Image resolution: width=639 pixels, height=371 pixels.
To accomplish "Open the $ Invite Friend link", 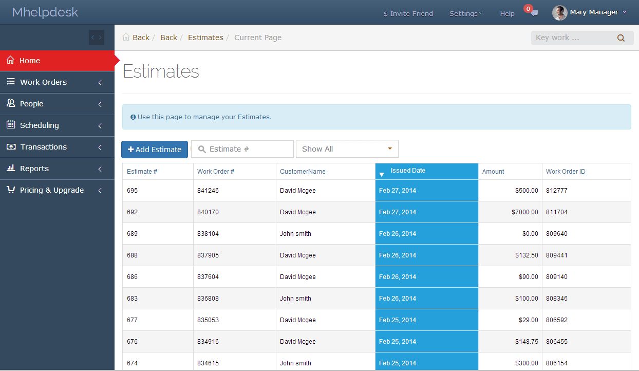I will pyautogui.click(x=408, y=13).
